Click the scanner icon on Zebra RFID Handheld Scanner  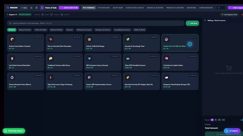coord(128,58)
